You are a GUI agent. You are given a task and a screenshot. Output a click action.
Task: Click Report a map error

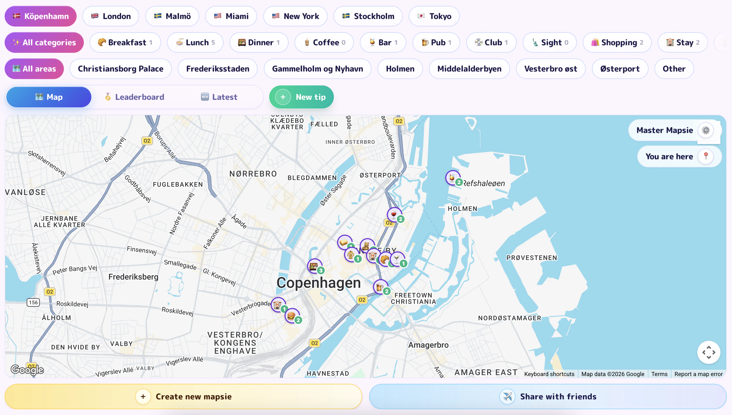click(698, 374)
